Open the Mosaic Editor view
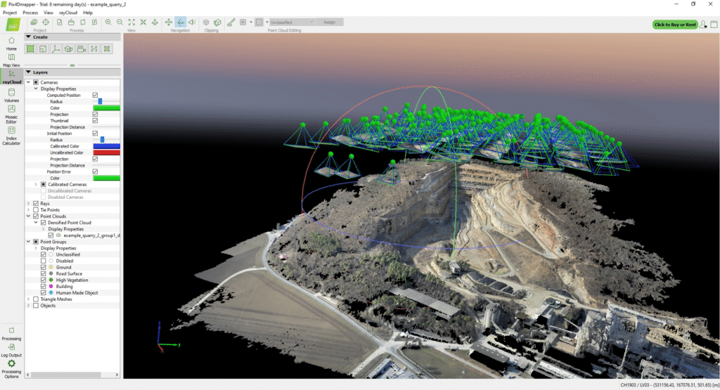The width and height of the screenshot is (720, 390). (x=11, y=112)
